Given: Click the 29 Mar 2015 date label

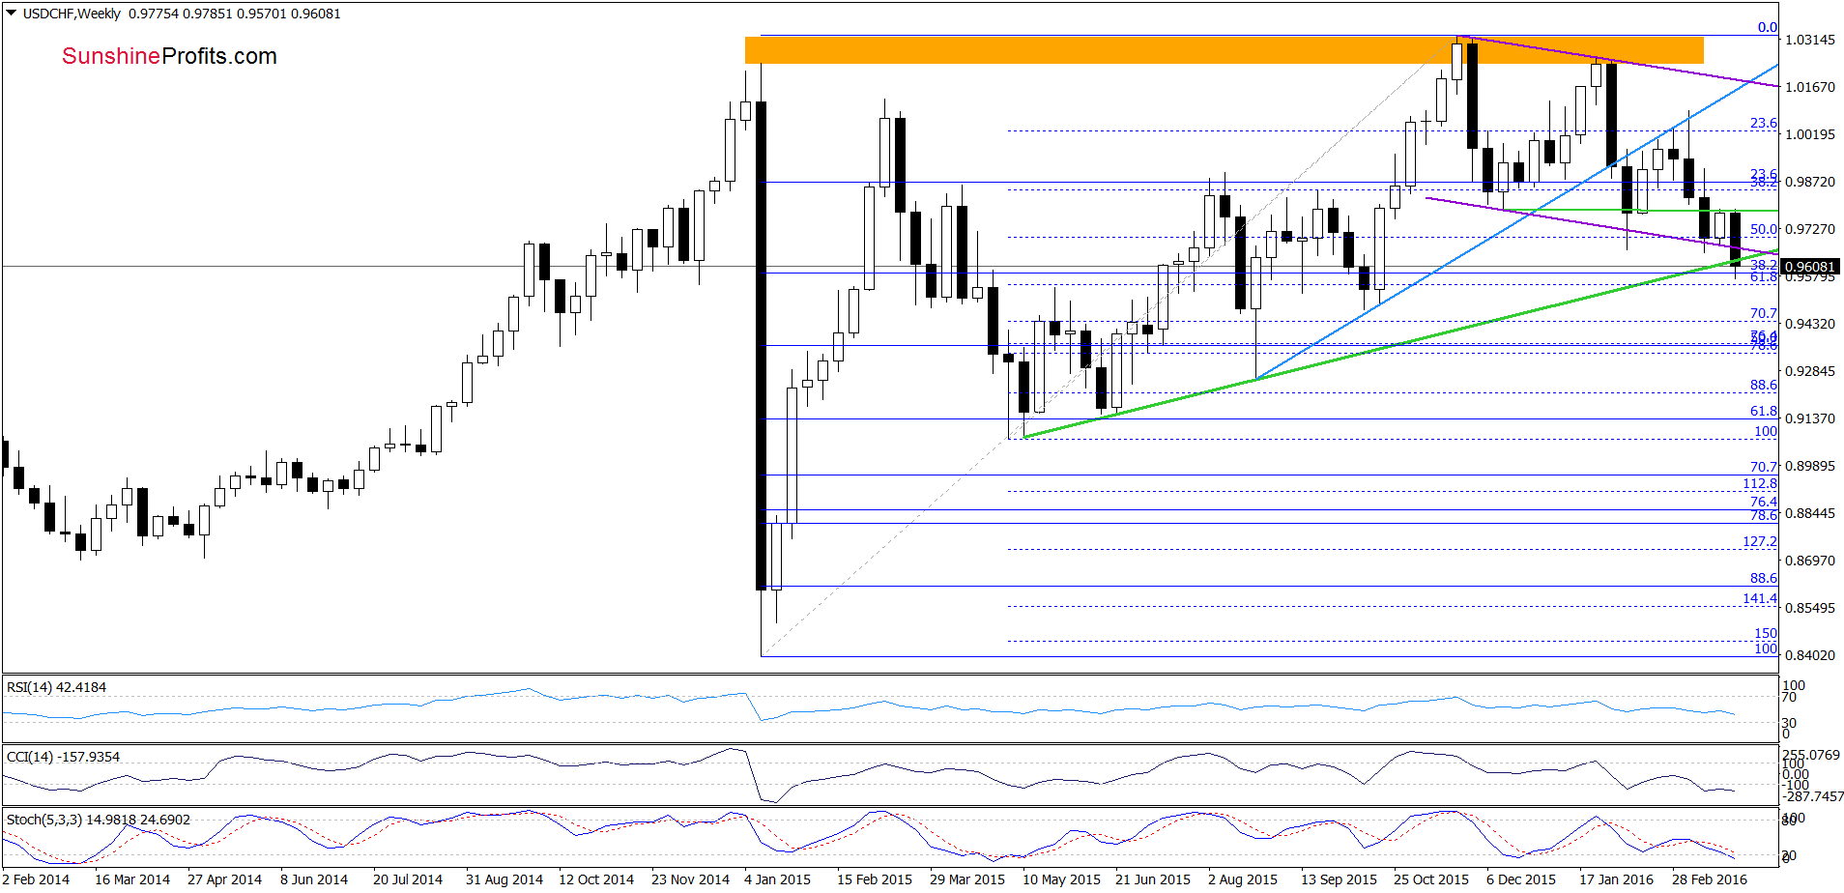Looking at the screenshot, I should [966, 879].
